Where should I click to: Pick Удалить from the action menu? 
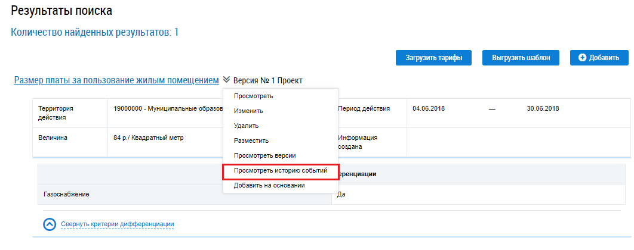[246, 126]
